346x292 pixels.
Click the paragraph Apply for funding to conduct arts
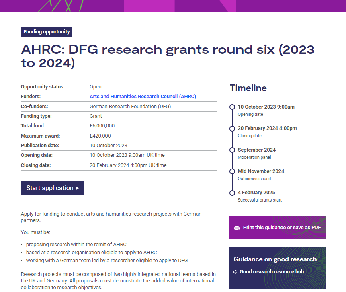[x=111, y=217]
